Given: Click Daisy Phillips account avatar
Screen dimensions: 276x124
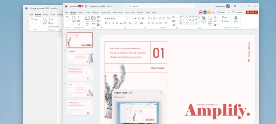Looking at the screenshot, I should tap(228, 6).
